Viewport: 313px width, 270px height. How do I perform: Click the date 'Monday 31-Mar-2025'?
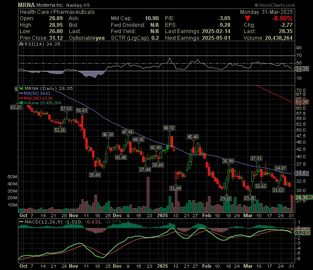click(x=266, y=12)
